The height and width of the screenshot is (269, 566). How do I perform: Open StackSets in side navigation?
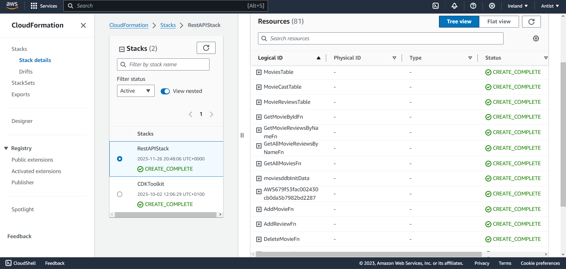[x=23, y=83]
